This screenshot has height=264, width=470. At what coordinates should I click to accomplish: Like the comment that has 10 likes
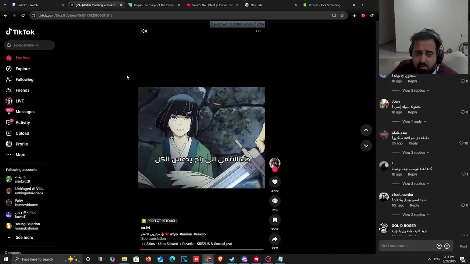click(x=462, y=143)
